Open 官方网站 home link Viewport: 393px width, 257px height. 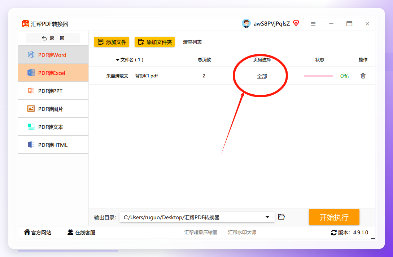pyautogui.click(x=38, y=233)
